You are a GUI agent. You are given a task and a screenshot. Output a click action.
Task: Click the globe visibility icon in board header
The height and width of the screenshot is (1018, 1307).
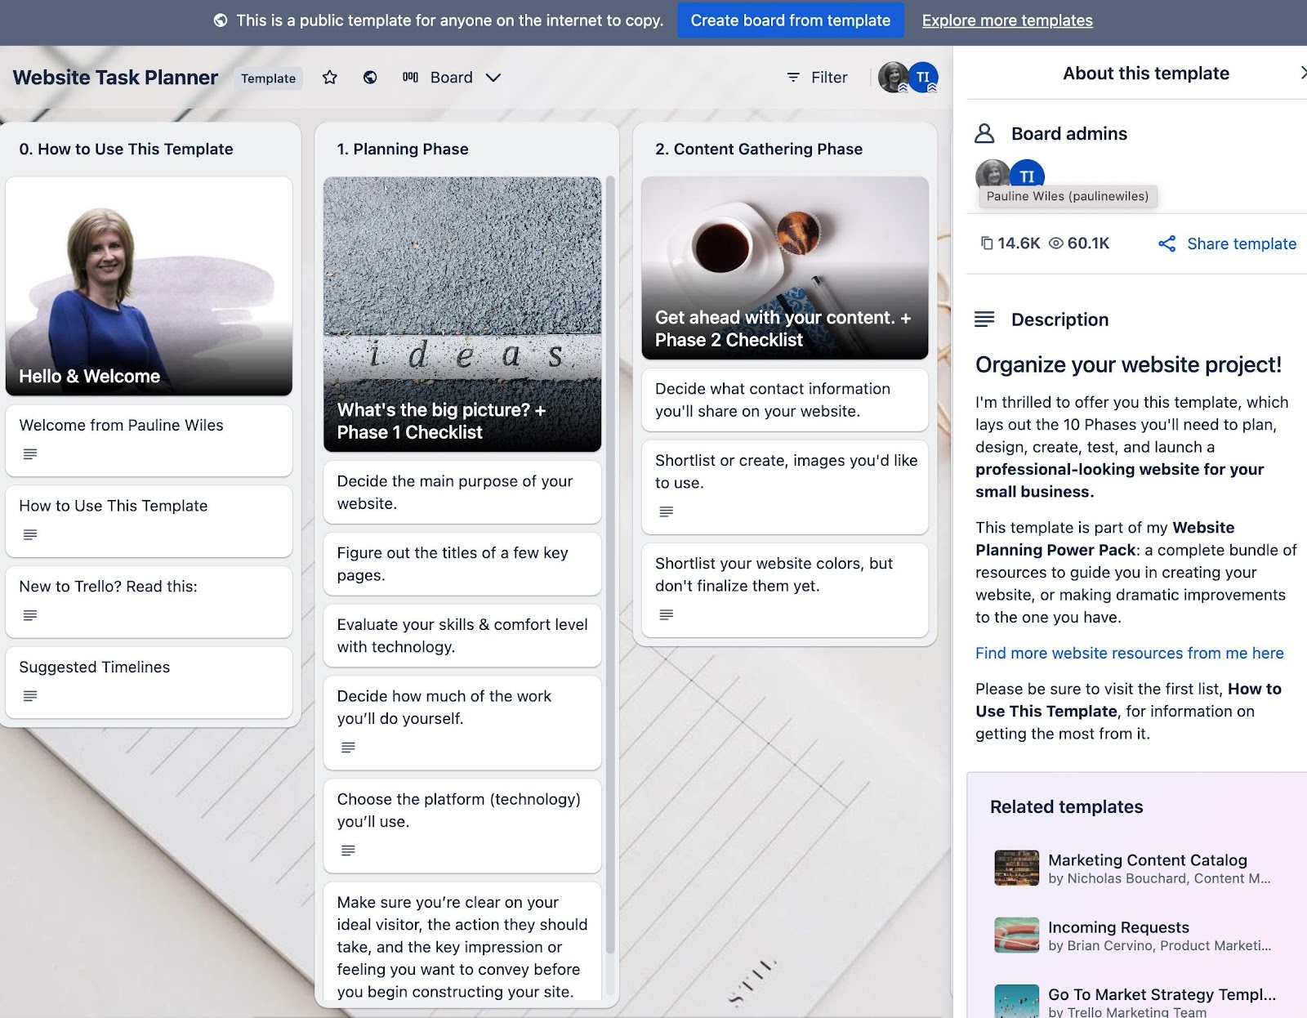click(x=370, y=78)
